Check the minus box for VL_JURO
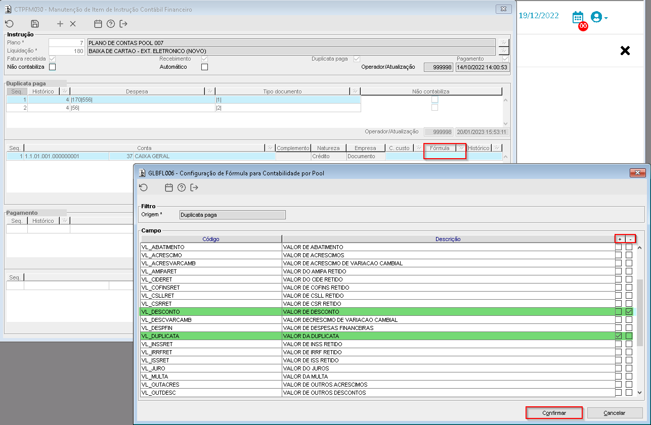Screen dimensions: 651x425 [629, 368]
